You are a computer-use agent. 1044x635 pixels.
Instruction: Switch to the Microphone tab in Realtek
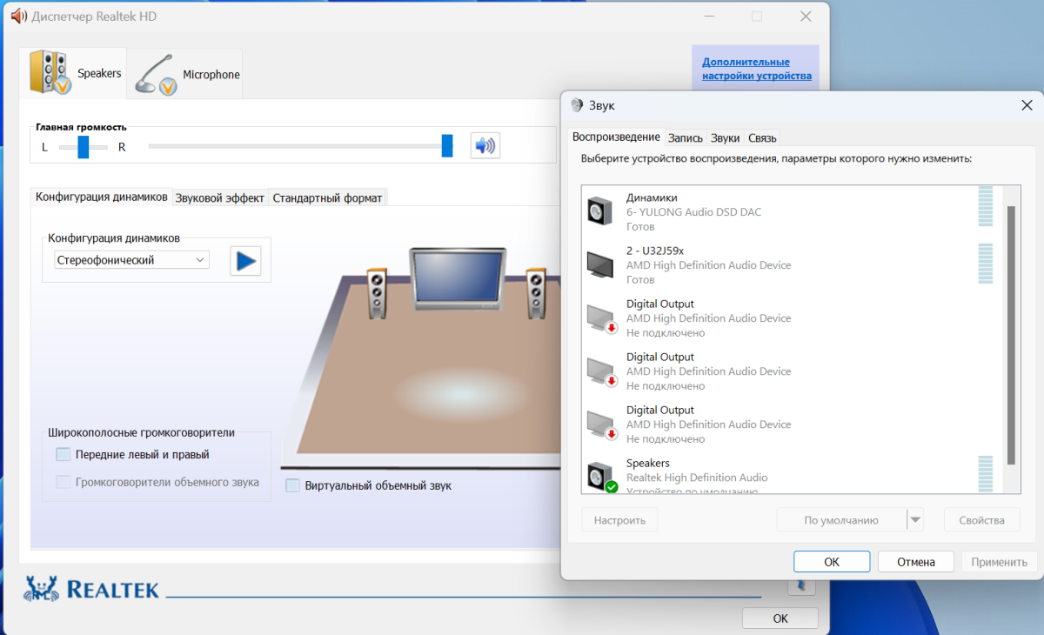(x=186, y=75)
